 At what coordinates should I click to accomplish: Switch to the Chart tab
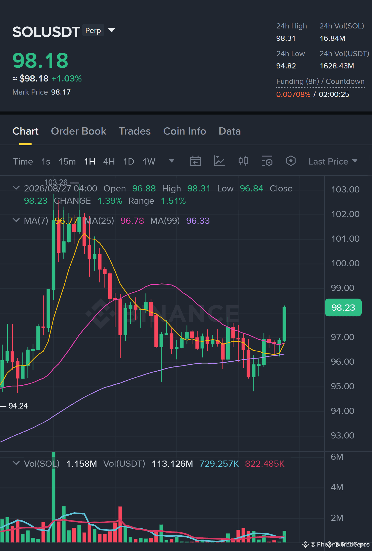(25, 131)
